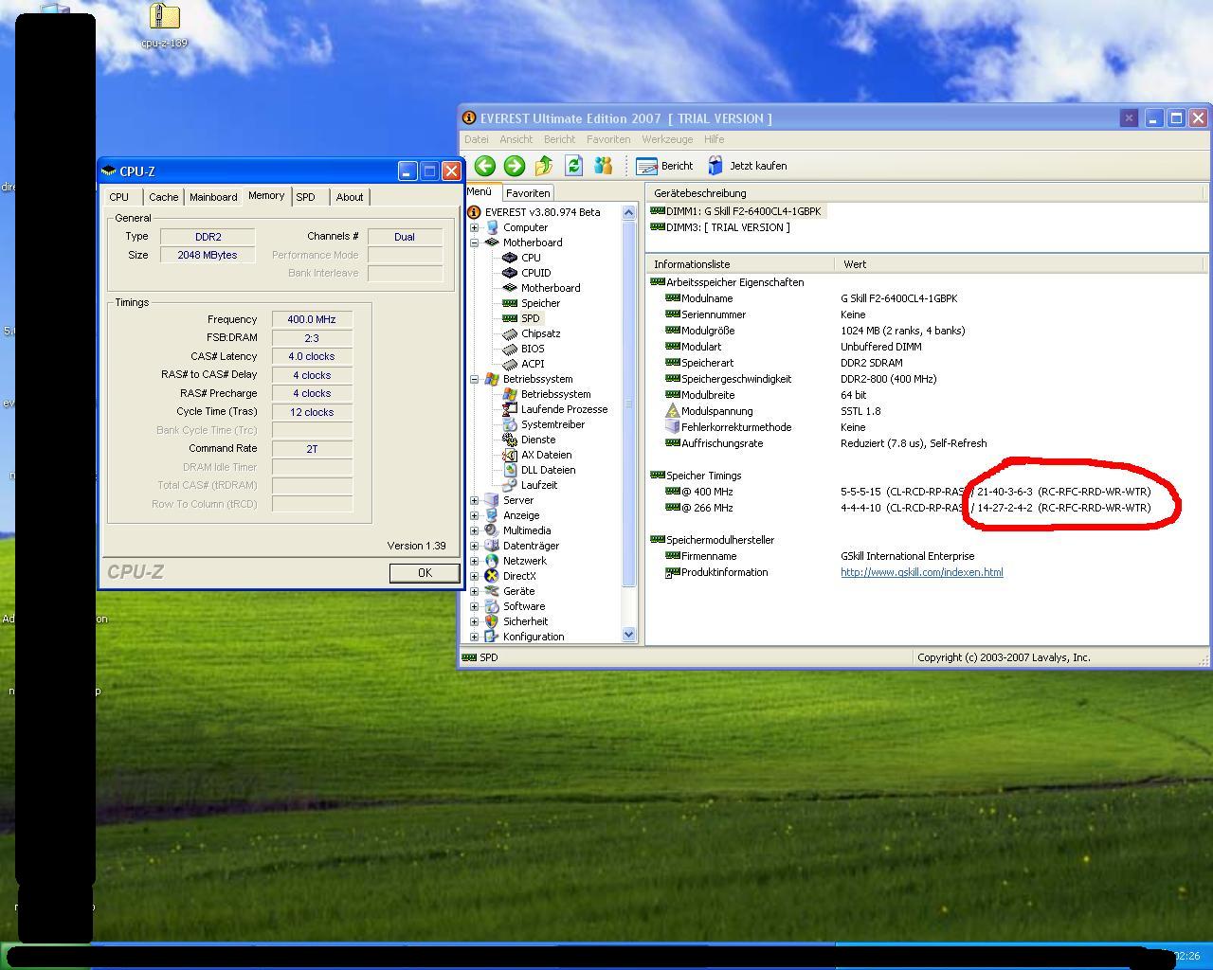Click tree scrollbar down arrow
This screenshot has width=1213, height=970.
click(628, 635)
